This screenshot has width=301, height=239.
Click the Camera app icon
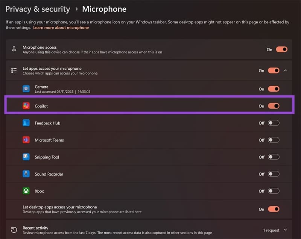pos(26,89)
